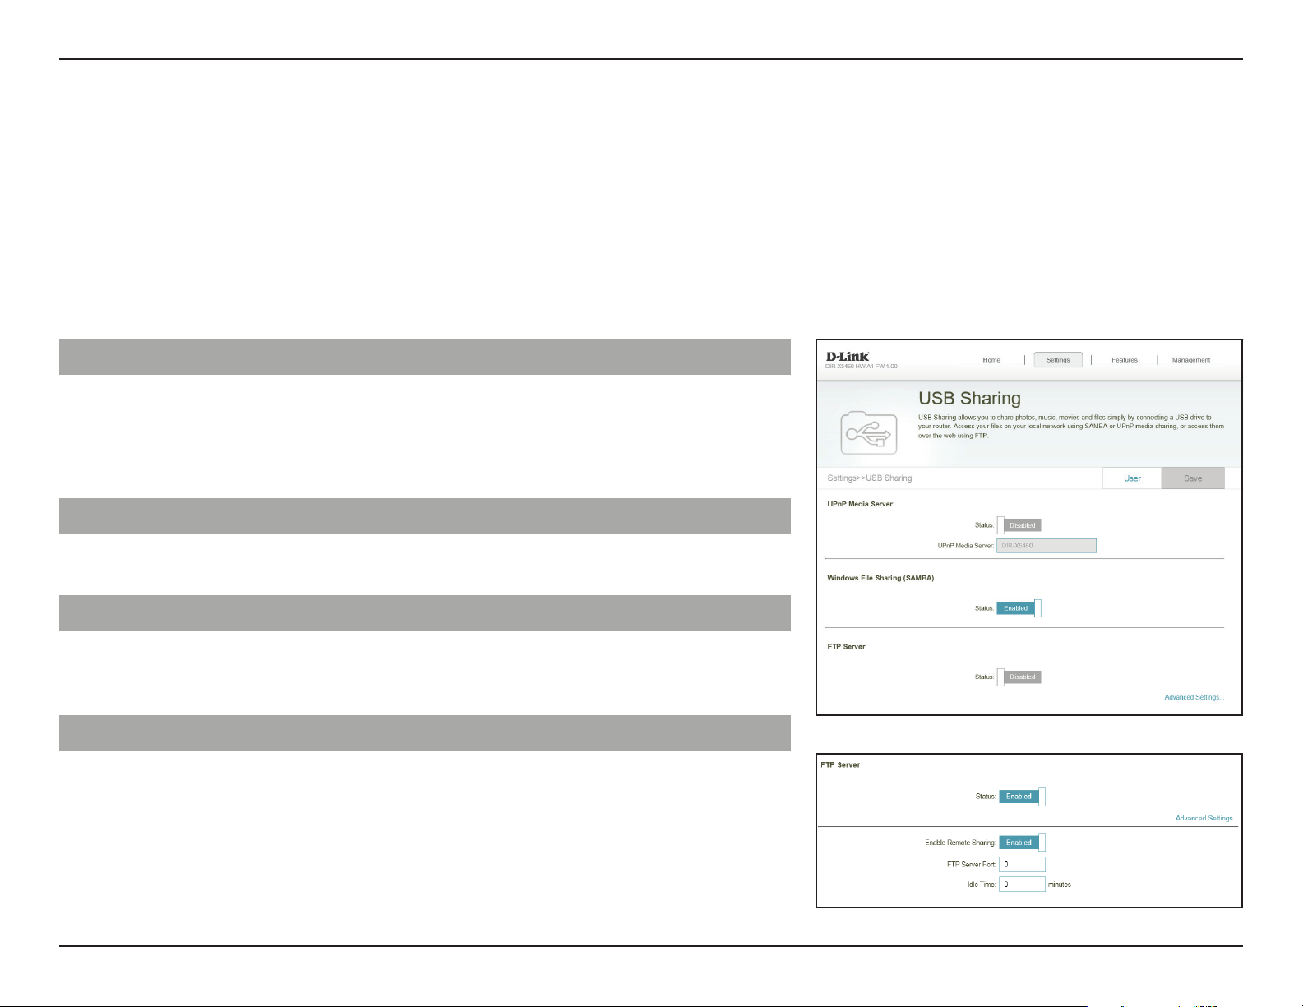The image size is (1303, 1007).
Task: Open the Management tab
Action: coord(1191,360)
